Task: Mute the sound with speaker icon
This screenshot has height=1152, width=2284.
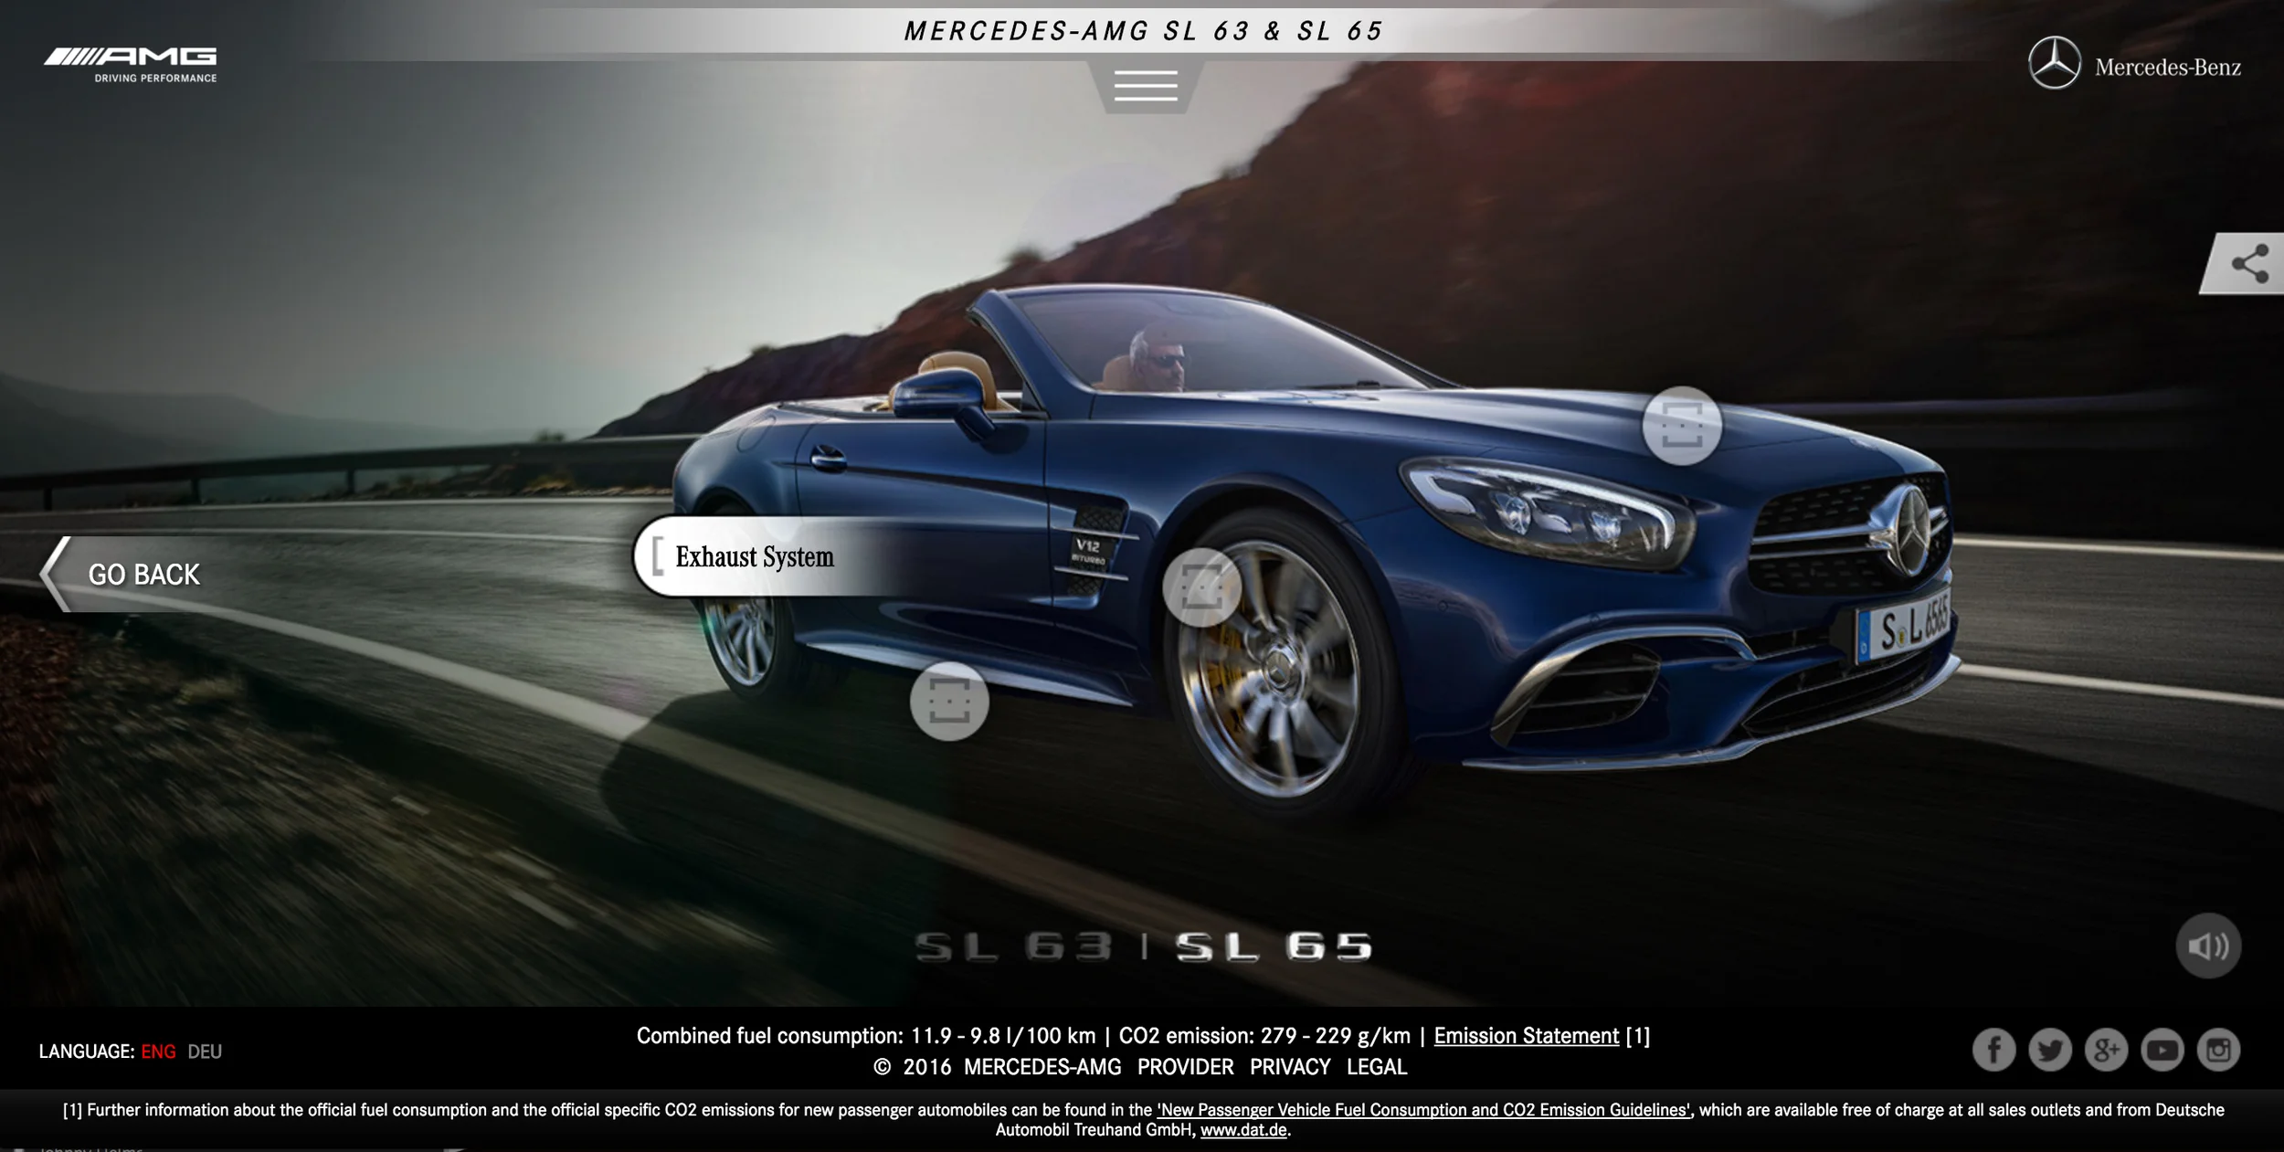Action: [2208, 946]
